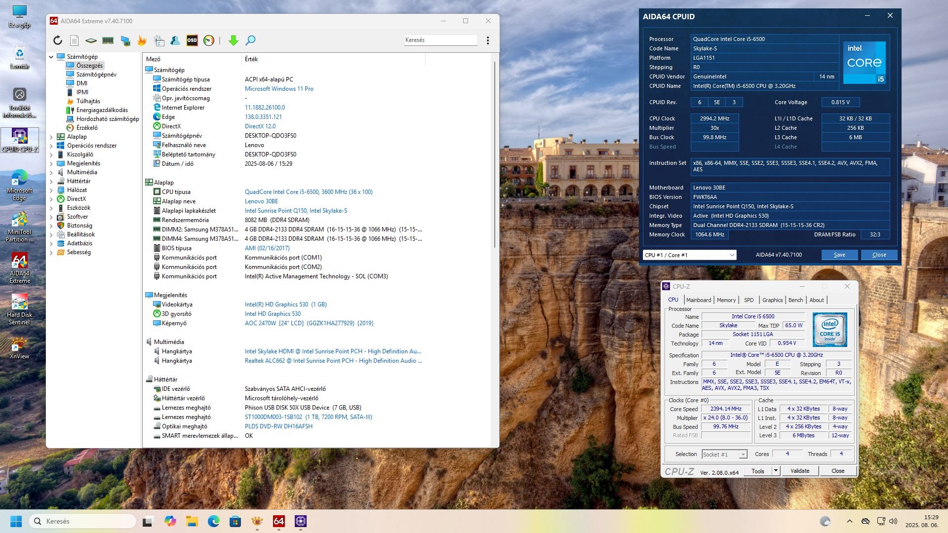Click the Report page icon in the toolbar
The width and height of the screenshot is (948, 533).
(x=74, y=40)
